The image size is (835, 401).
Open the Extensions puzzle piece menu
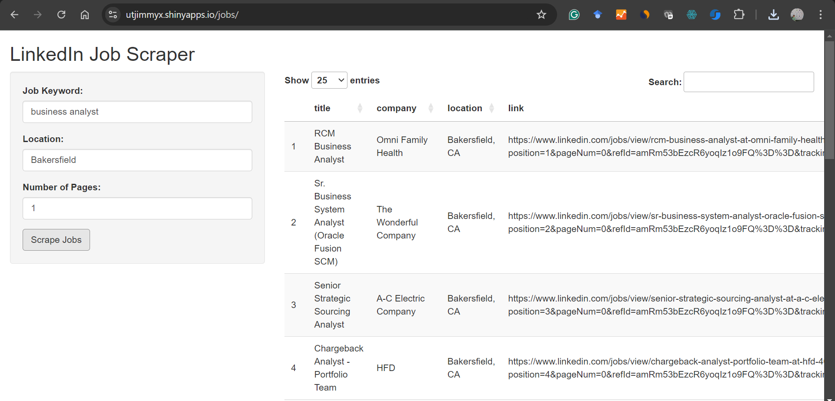[739, 14]
